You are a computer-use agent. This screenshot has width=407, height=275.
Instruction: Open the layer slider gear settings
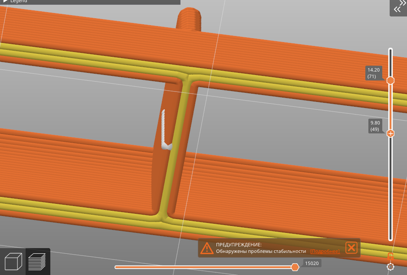point(391,267)
